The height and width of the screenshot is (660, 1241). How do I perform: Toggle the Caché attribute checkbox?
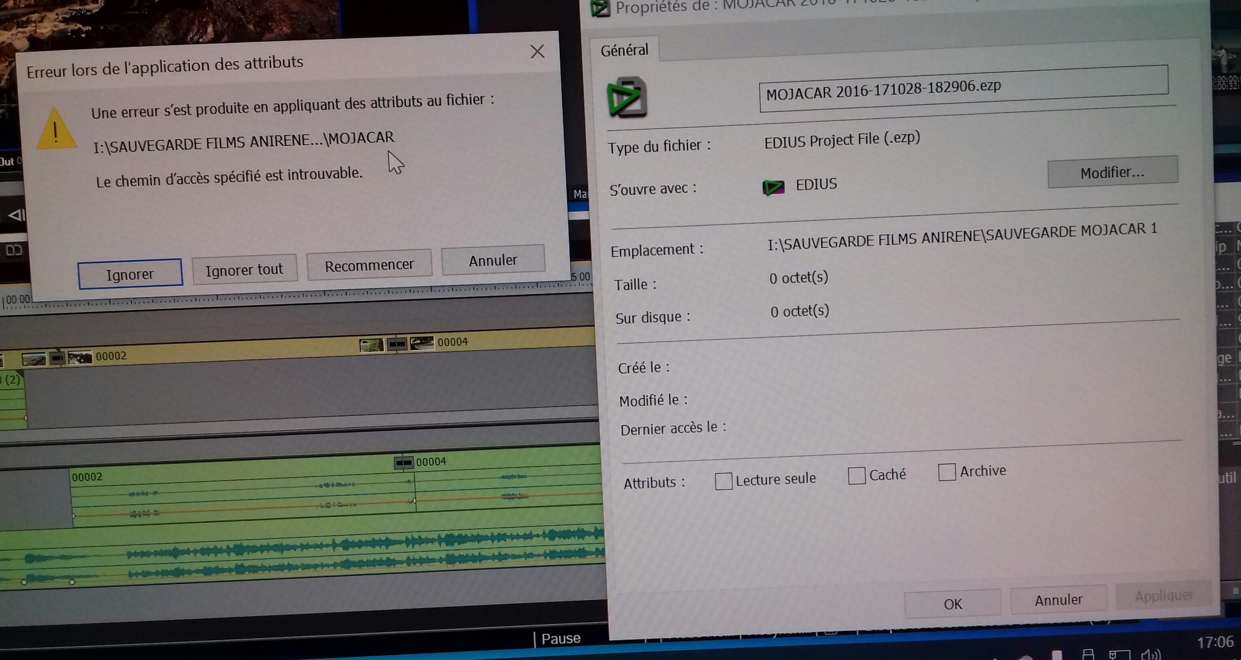[x=856, y=475]
